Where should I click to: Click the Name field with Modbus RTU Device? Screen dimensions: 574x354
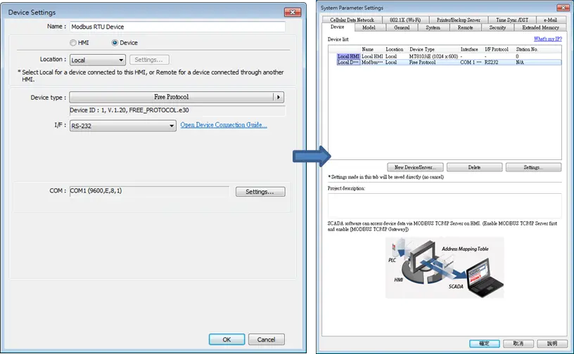pos(177,27)
